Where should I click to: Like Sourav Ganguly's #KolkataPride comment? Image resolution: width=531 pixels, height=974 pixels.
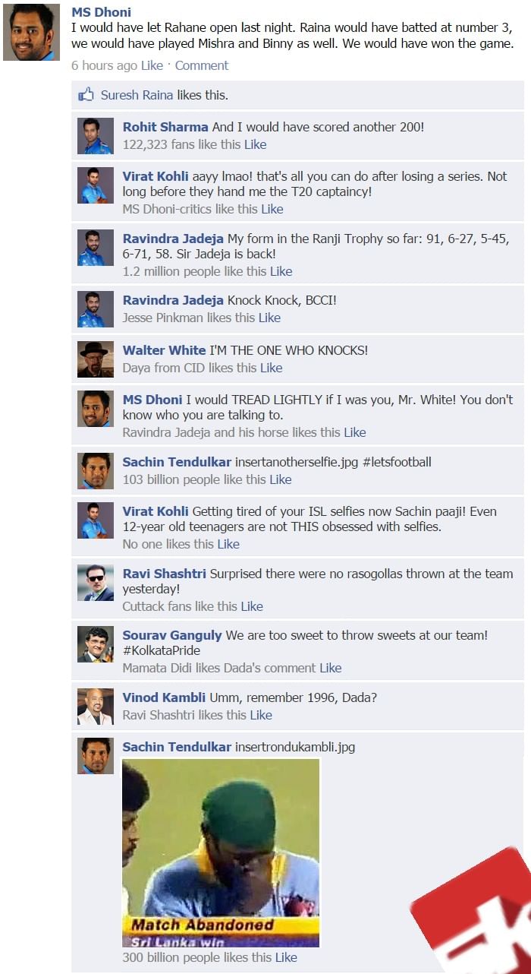330,668
